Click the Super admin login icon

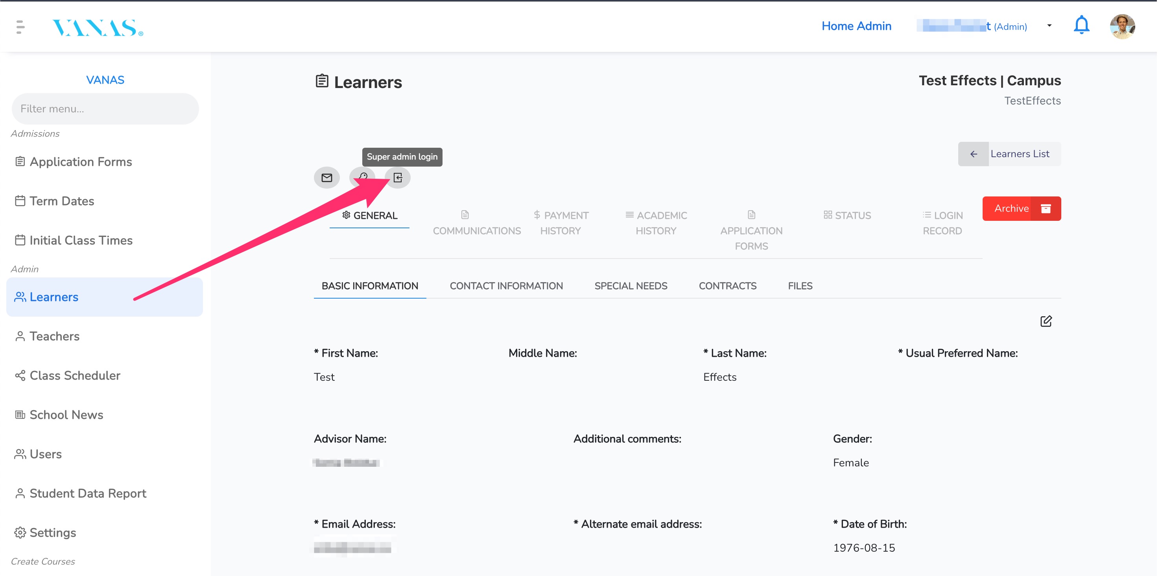tap(398, 178)
